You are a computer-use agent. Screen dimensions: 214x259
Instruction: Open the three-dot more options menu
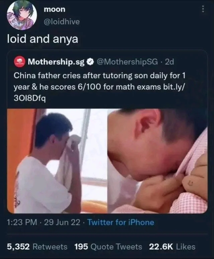tap(203, 9)
